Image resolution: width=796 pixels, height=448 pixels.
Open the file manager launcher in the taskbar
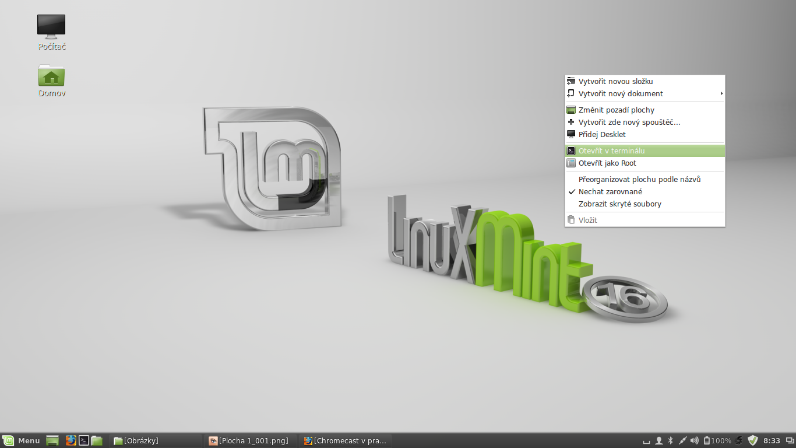[97, 440]
